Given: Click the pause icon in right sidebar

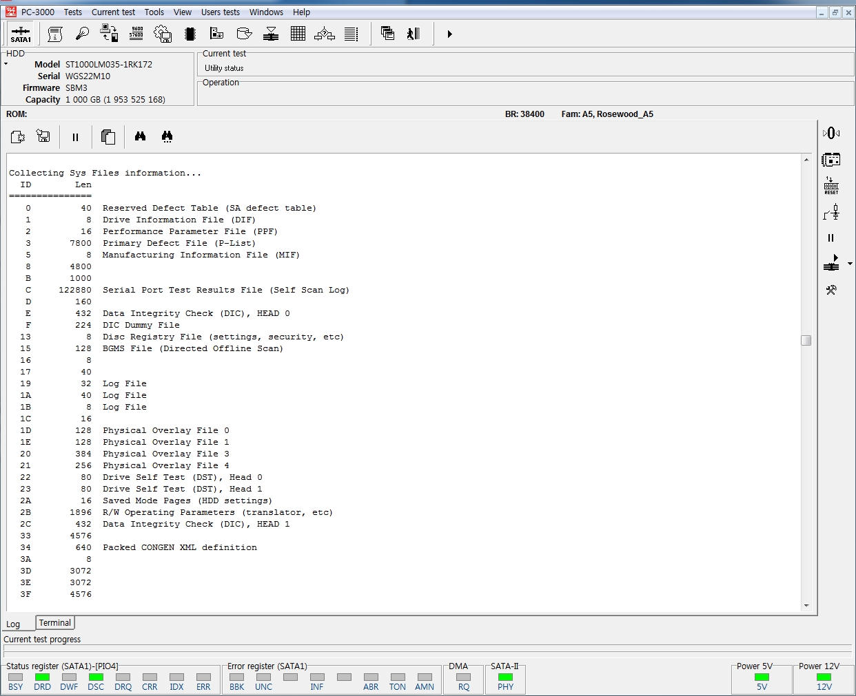Looking at the screenshot, I should coord(830,238).
